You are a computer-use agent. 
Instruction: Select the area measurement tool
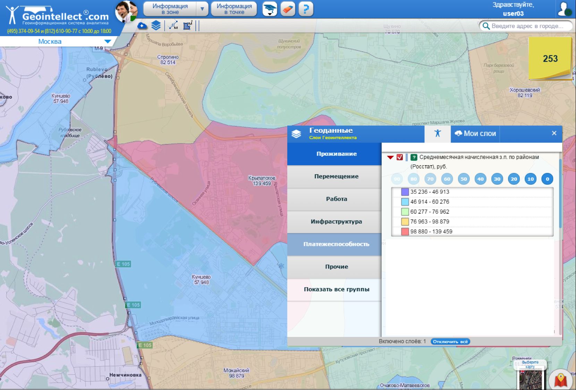[188, 25]
